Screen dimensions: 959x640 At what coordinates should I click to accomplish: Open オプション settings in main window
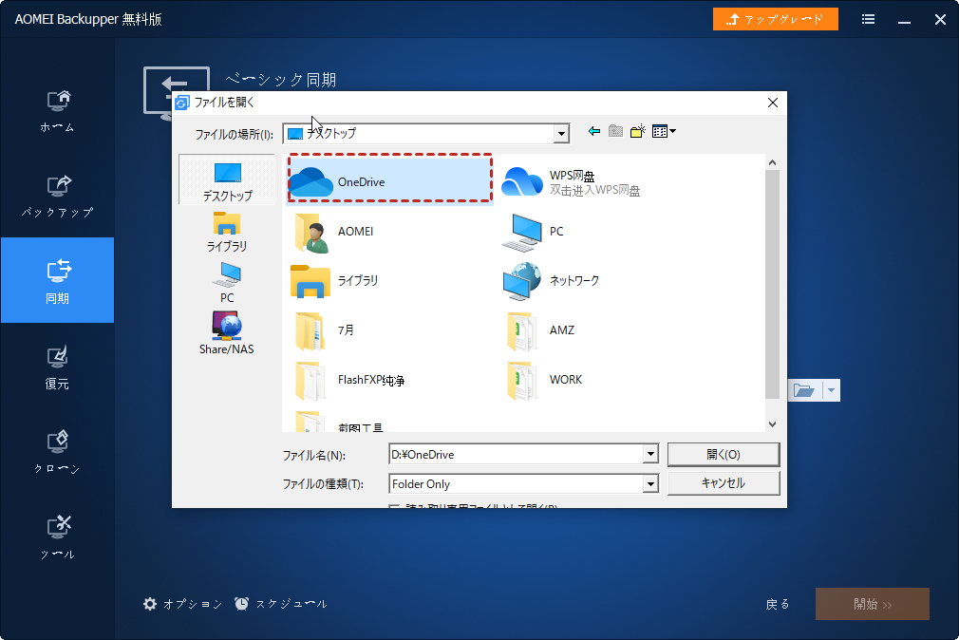[183, 604]
